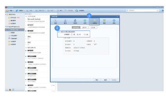The height and width of the screenshot is (98, 166).
Task: Open tagged mail folder under qyyskf.top account
Action: tap(12, 45)
